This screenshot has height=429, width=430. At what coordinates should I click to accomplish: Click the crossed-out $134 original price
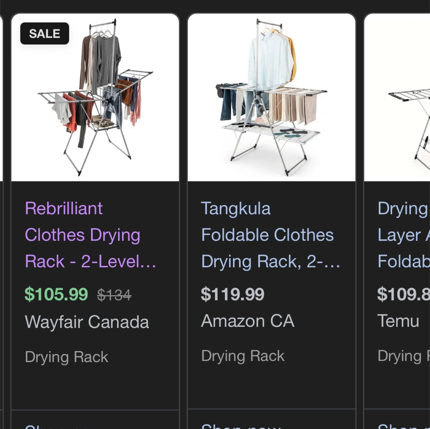114,295
